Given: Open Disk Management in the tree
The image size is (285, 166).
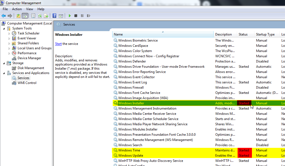Looking at the screenshot, I should tap(31, 68).
